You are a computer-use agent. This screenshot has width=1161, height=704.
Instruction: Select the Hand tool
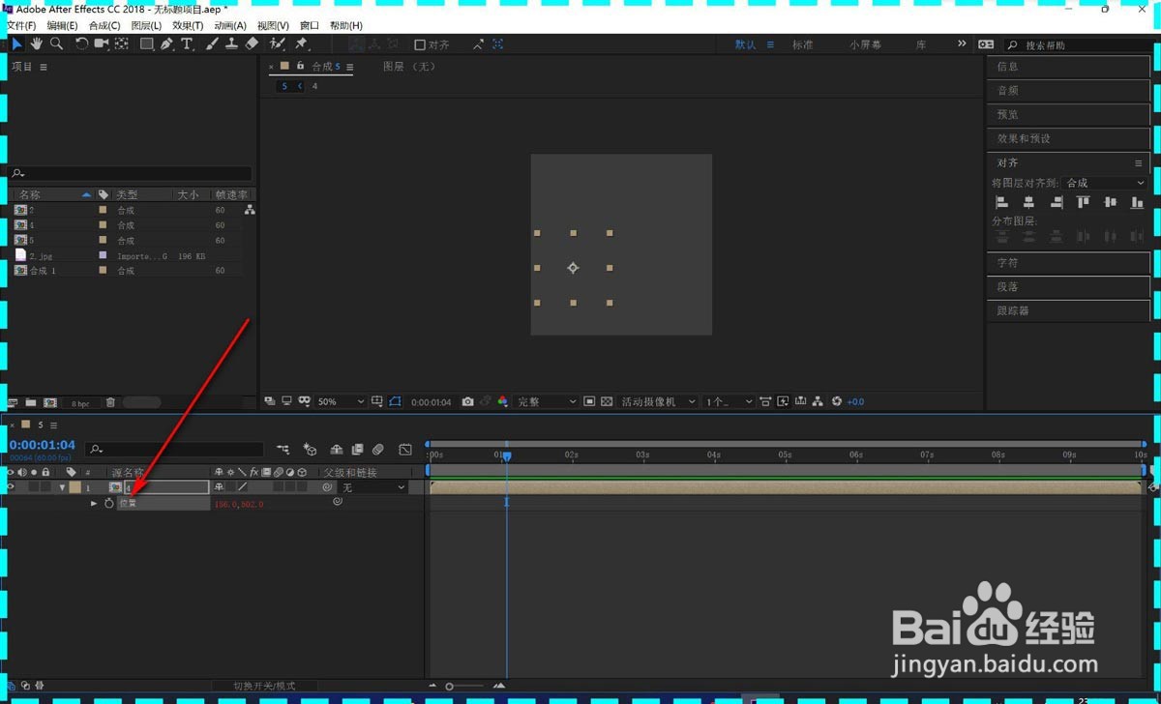coord(37,44)
